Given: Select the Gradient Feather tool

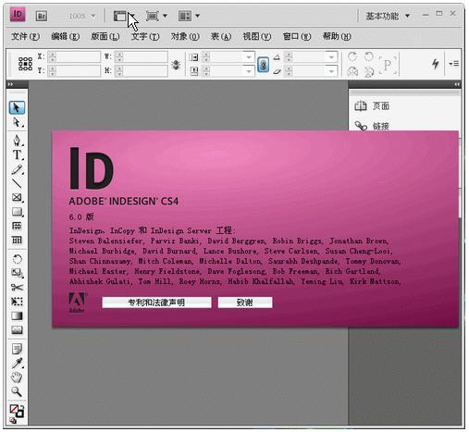Looking at the screenshot, I should (x=17, y=330).
